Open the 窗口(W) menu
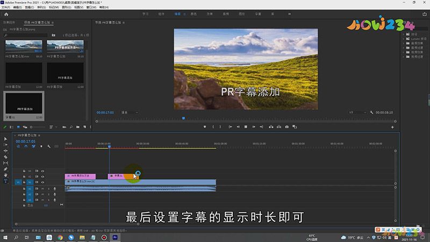Viewport: 430px width, 242px height. pos(91,8)
